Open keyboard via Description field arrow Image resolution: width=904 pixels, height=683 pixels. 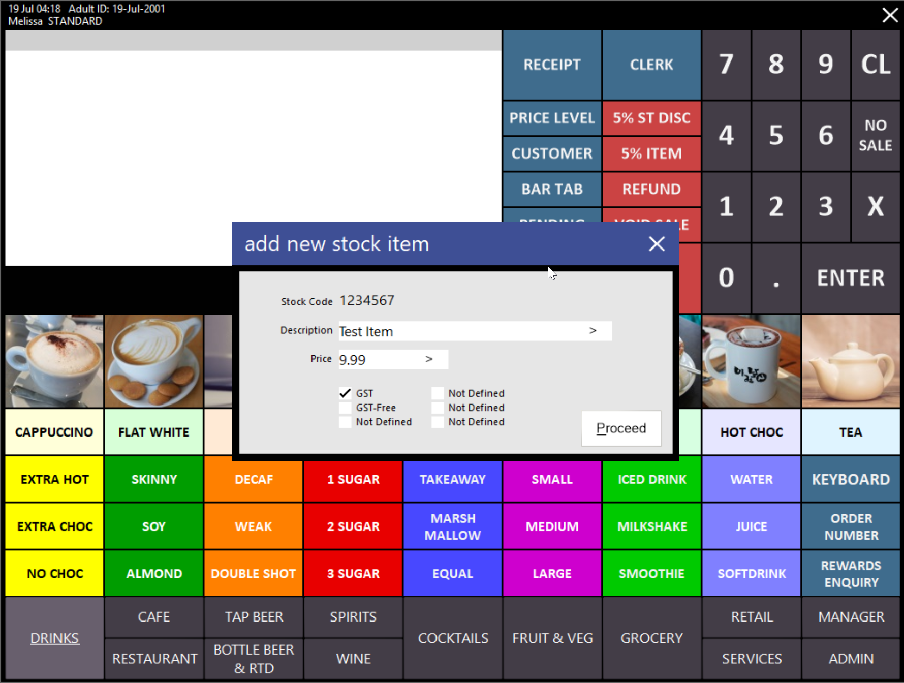[593, 331]
